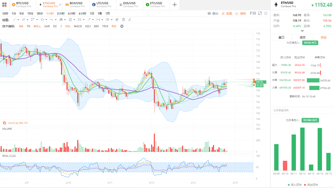This screenshot has width=334, height=188.
Task: Toggle the MACD indicator
Action: pyautogui.click(x=78, y=26)
